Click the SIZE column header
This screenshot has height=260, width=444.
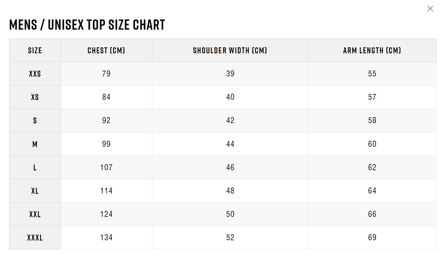click(x=35, y=51)
